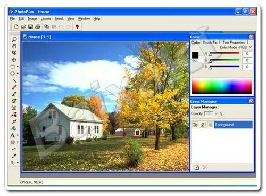Expand the pointer tool flyout arrow
266x196 pixels.
point(18,162)
